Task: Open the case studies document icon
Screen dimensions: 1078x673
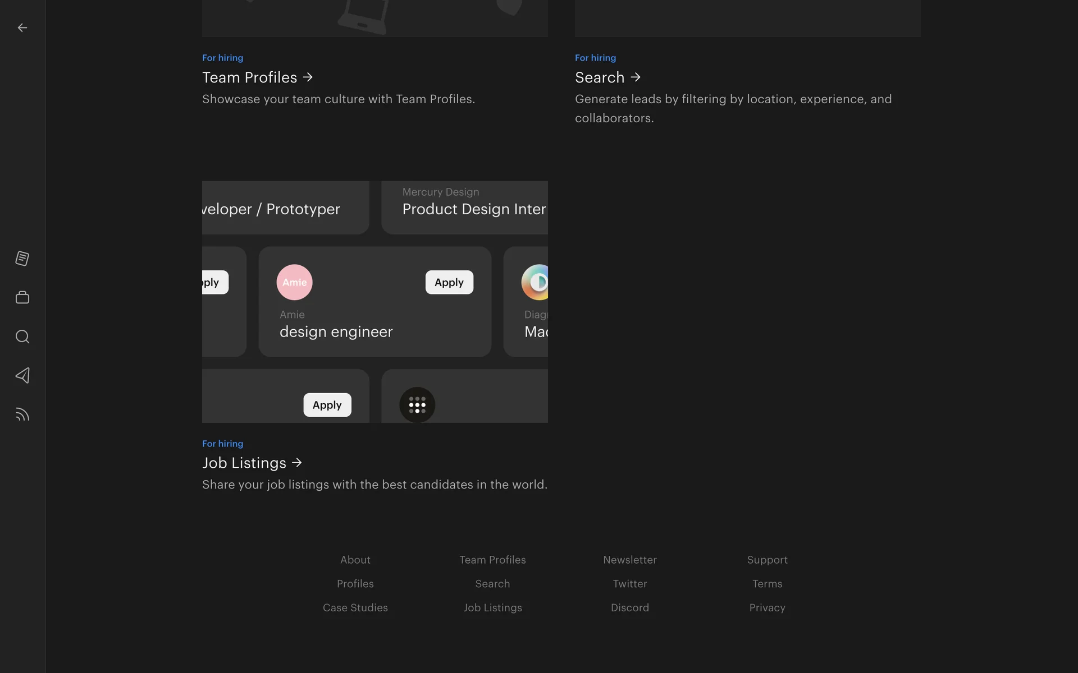Action: (x=22, y=259)
